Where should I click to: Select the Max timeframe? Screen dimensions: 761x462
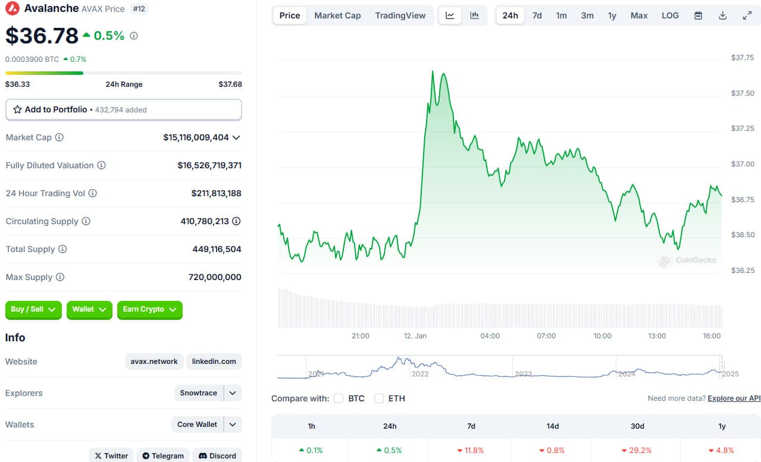click(x=639, y=15)
